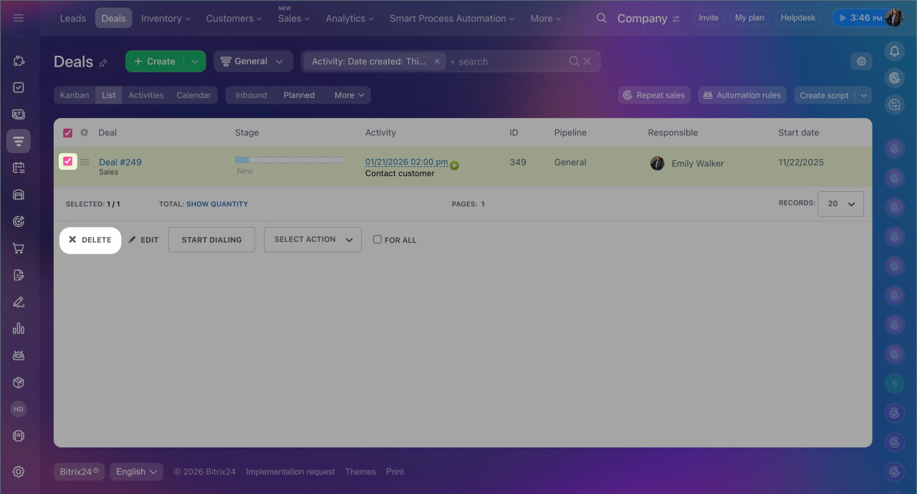Click the search magnifier in top bar

pos(602,19)
